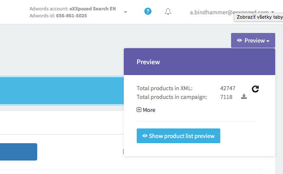
Task: Open notifications with the bell icon
Action: tap(168, 12)
